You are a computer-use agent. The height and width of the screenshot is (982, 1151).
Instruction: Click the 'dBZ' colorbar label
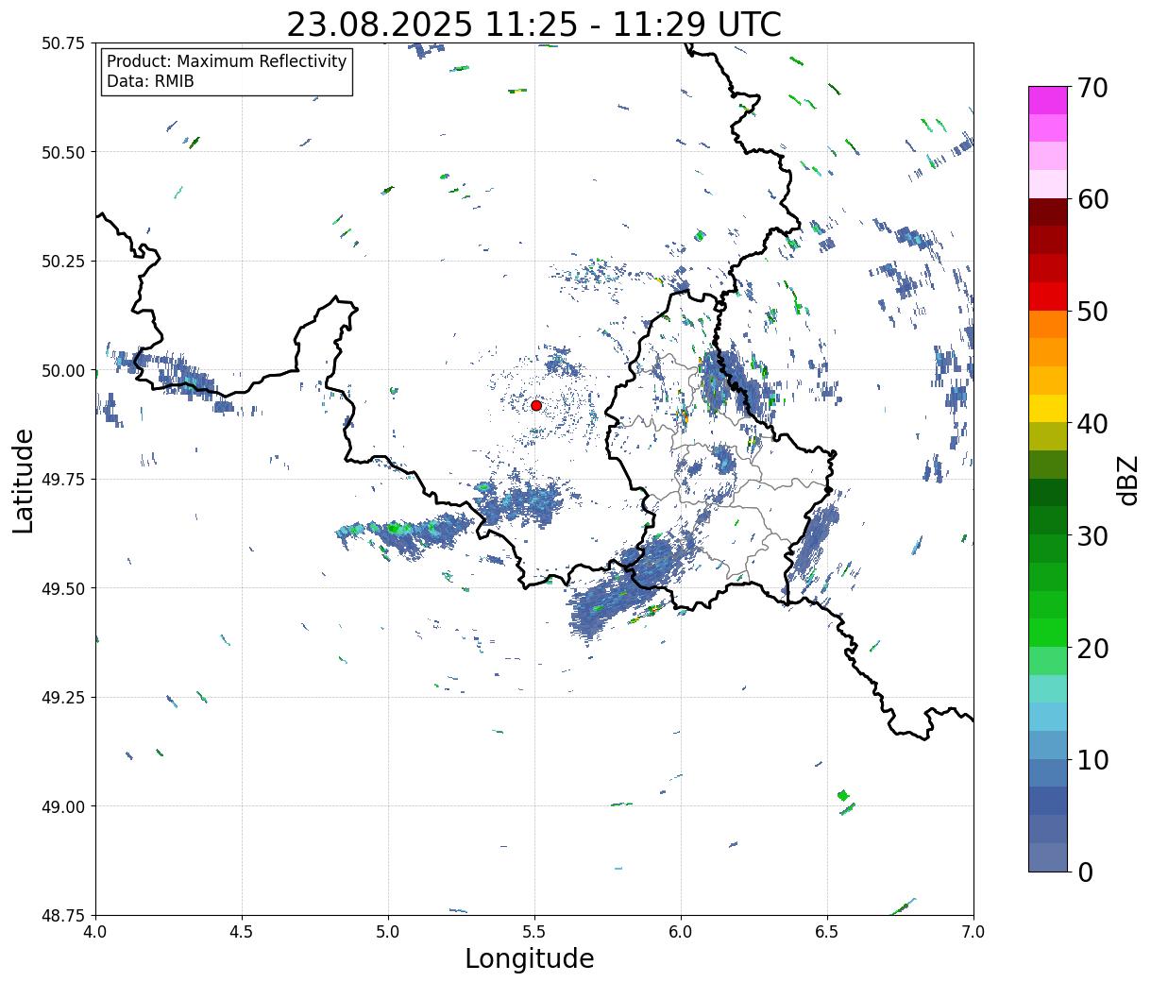1127,479
